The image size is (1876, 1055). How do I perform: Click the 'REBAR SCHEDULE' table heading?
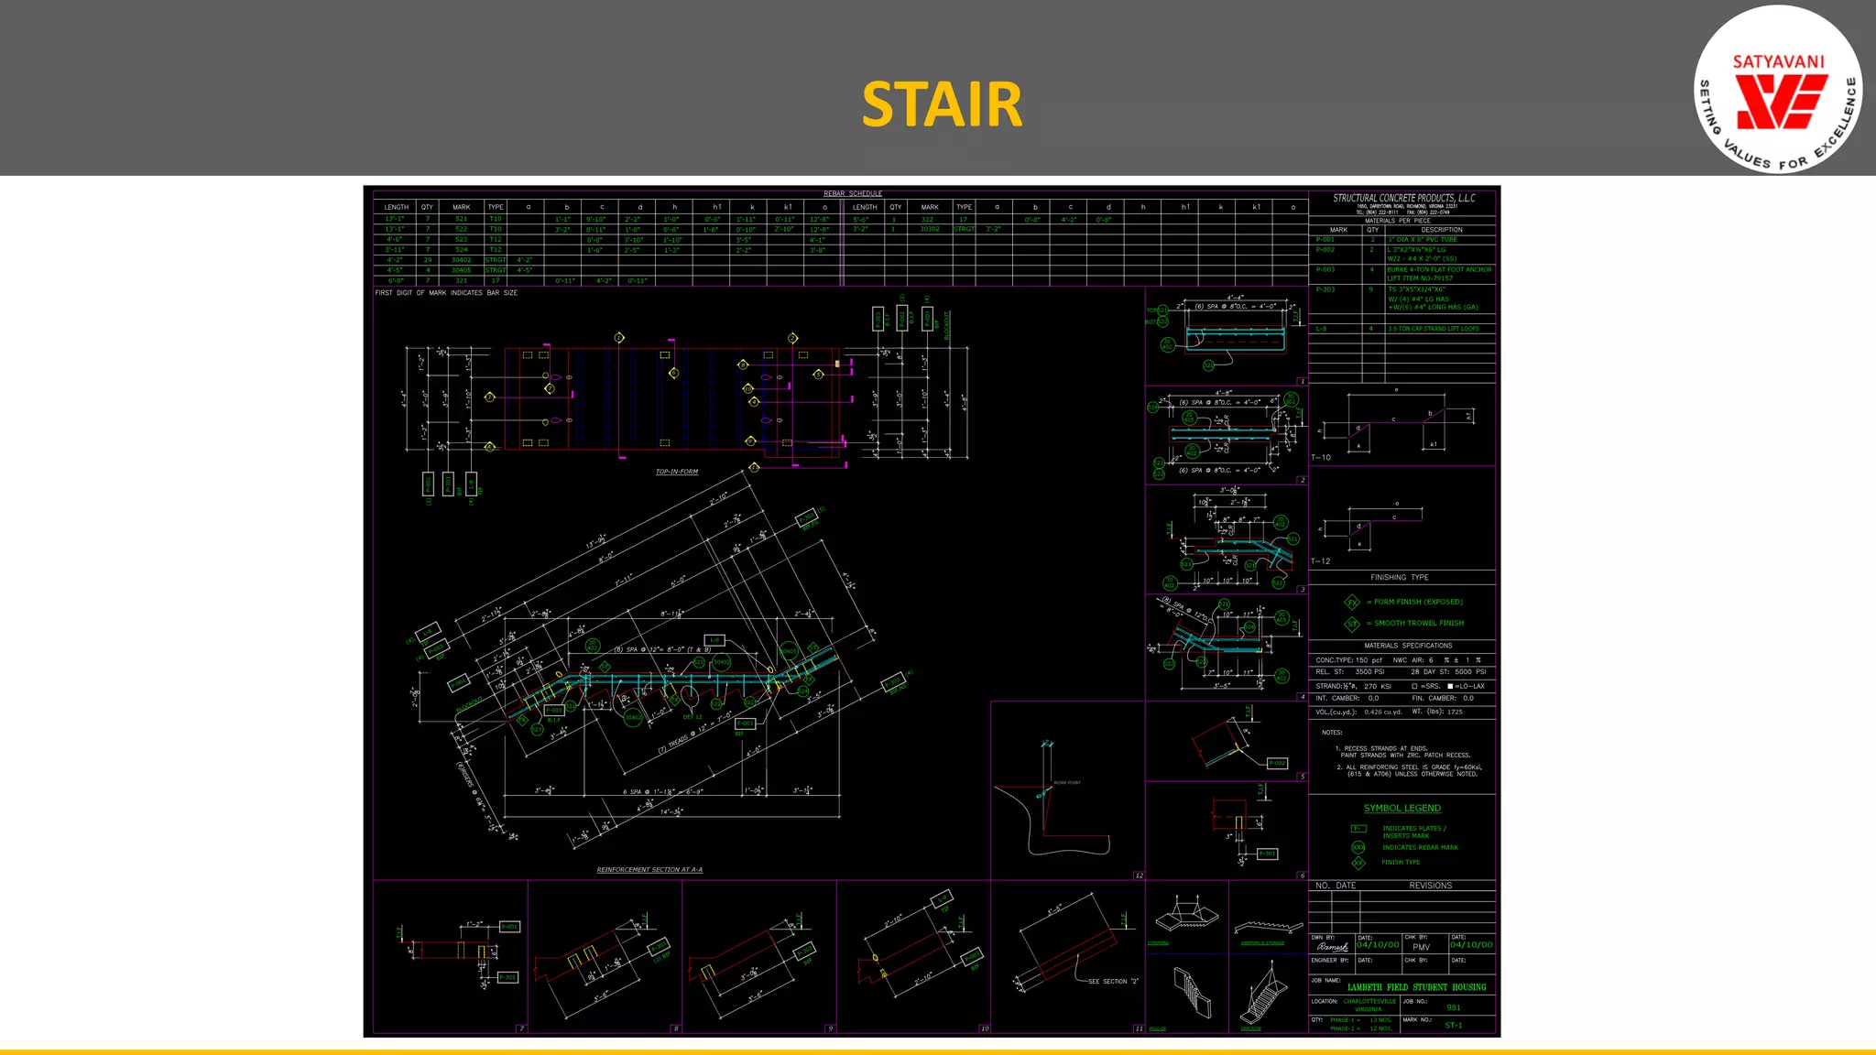point(853,193)
